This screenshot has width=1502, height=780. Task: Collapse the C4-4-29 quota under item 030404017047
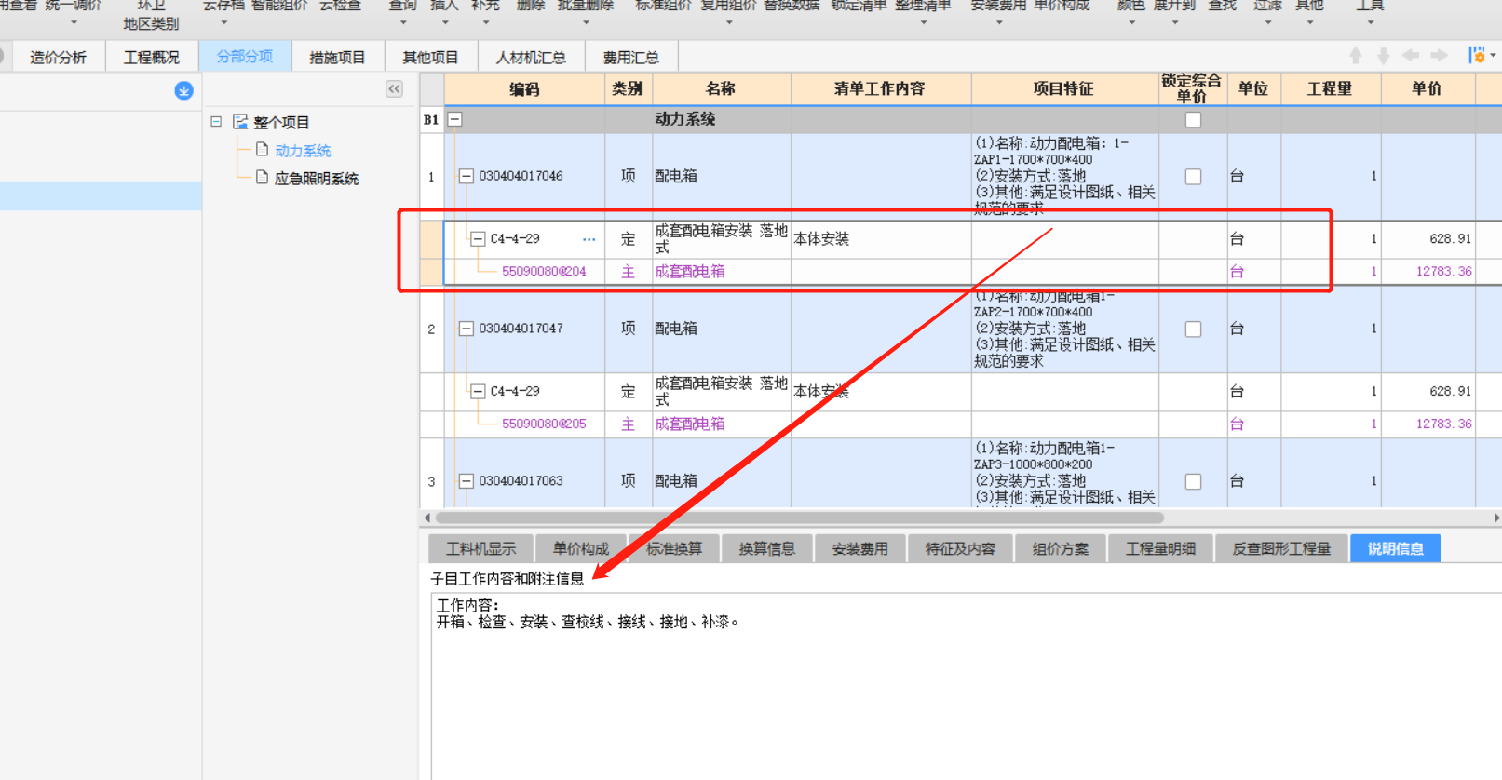click(x=478, y=392)
